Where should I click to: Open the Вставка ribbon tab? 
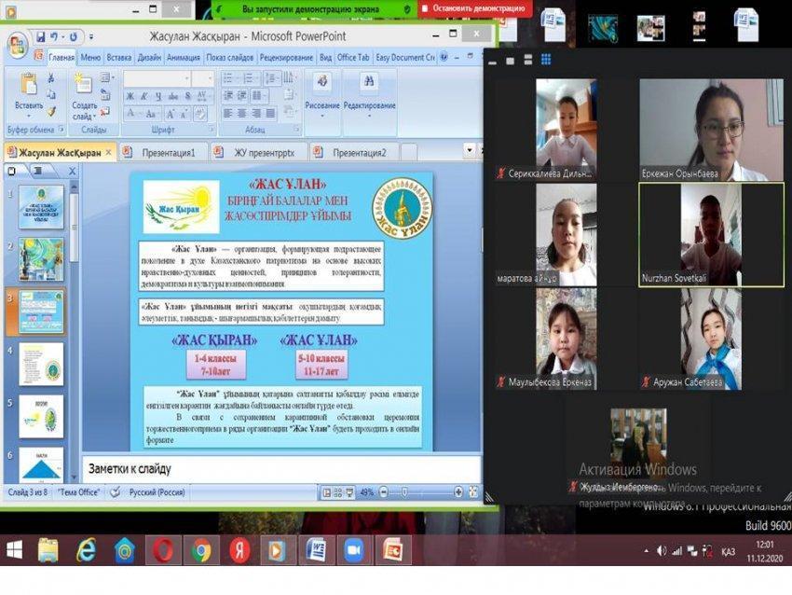pos(118,58)
